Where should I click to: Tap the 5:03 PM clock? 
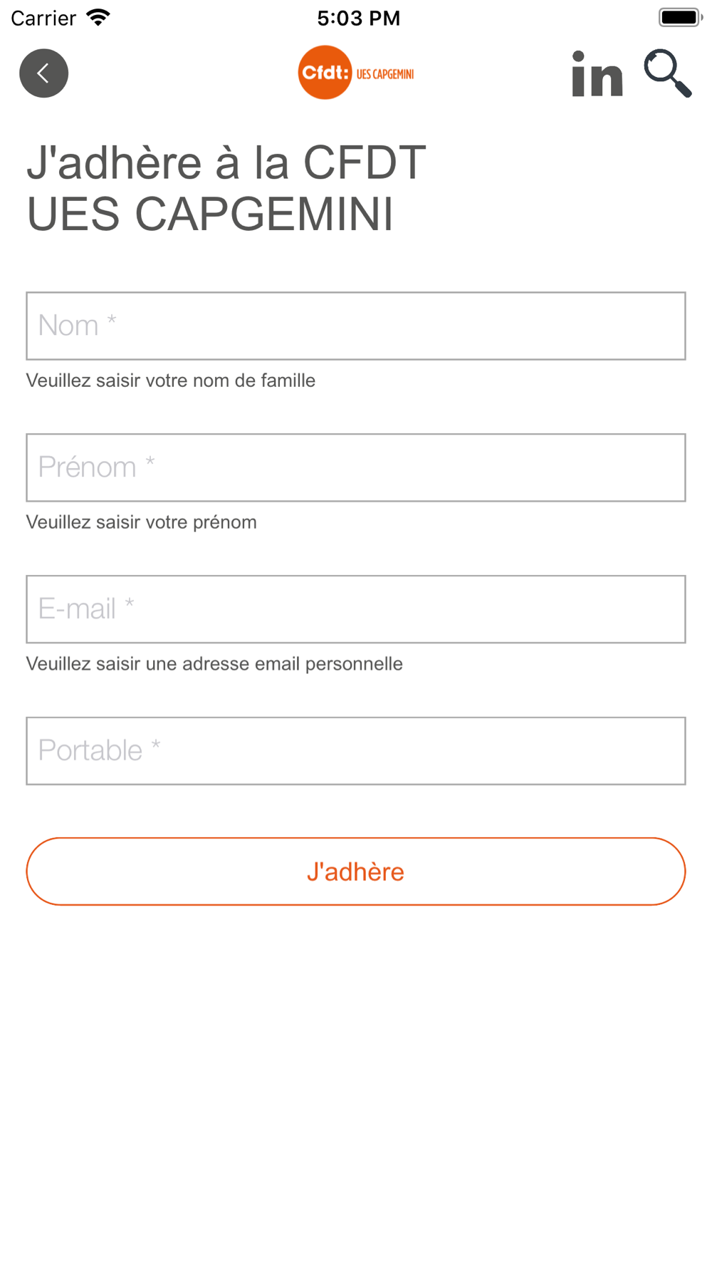tap(359, 18)
